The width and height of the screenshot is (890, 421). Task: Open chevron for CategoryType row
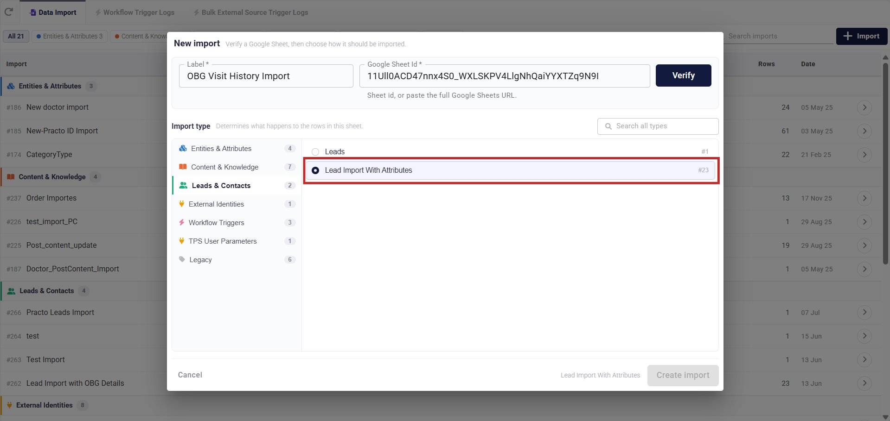tap(864, 155)
